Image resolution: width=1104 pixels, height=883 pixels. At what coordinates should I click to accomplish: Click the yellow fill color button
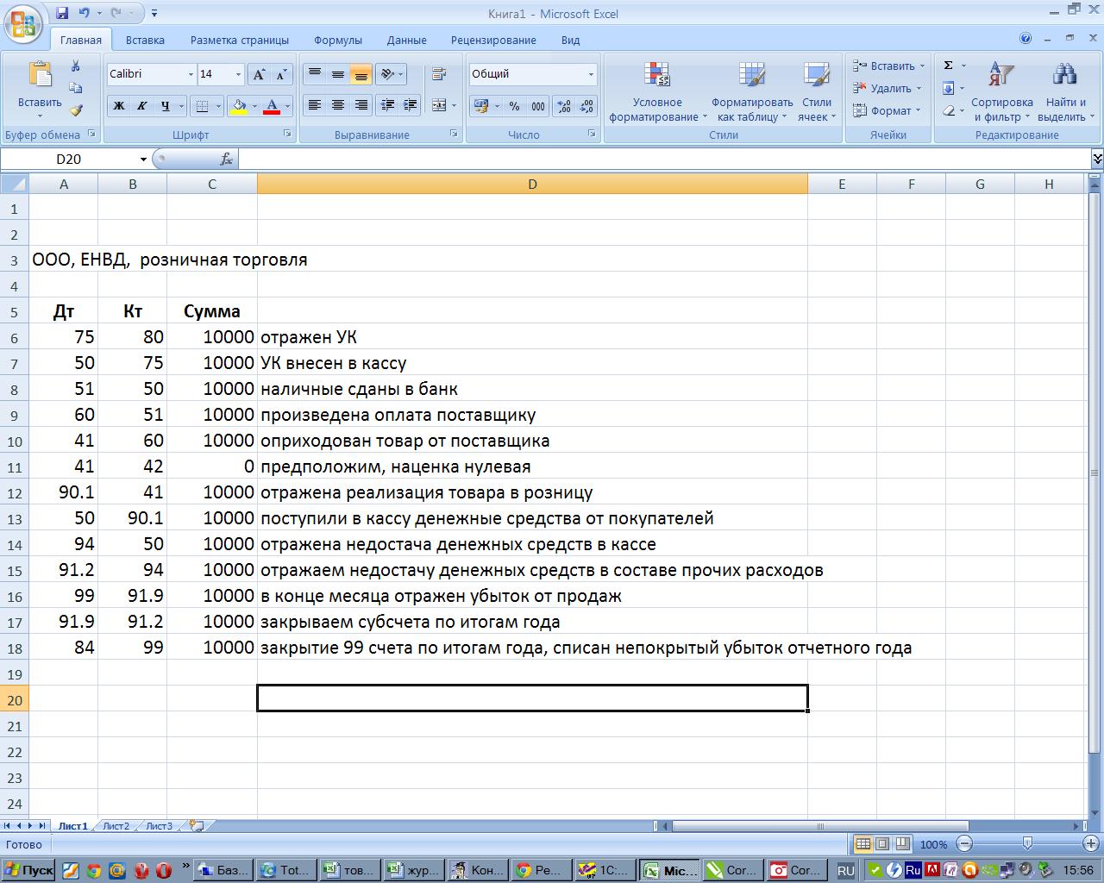pyautogui.click(x=240, y=106)
